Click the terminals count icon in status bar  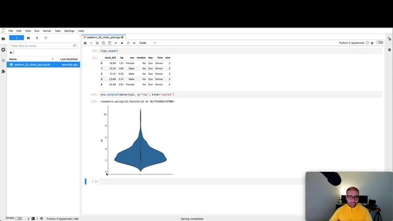point(33,219)
